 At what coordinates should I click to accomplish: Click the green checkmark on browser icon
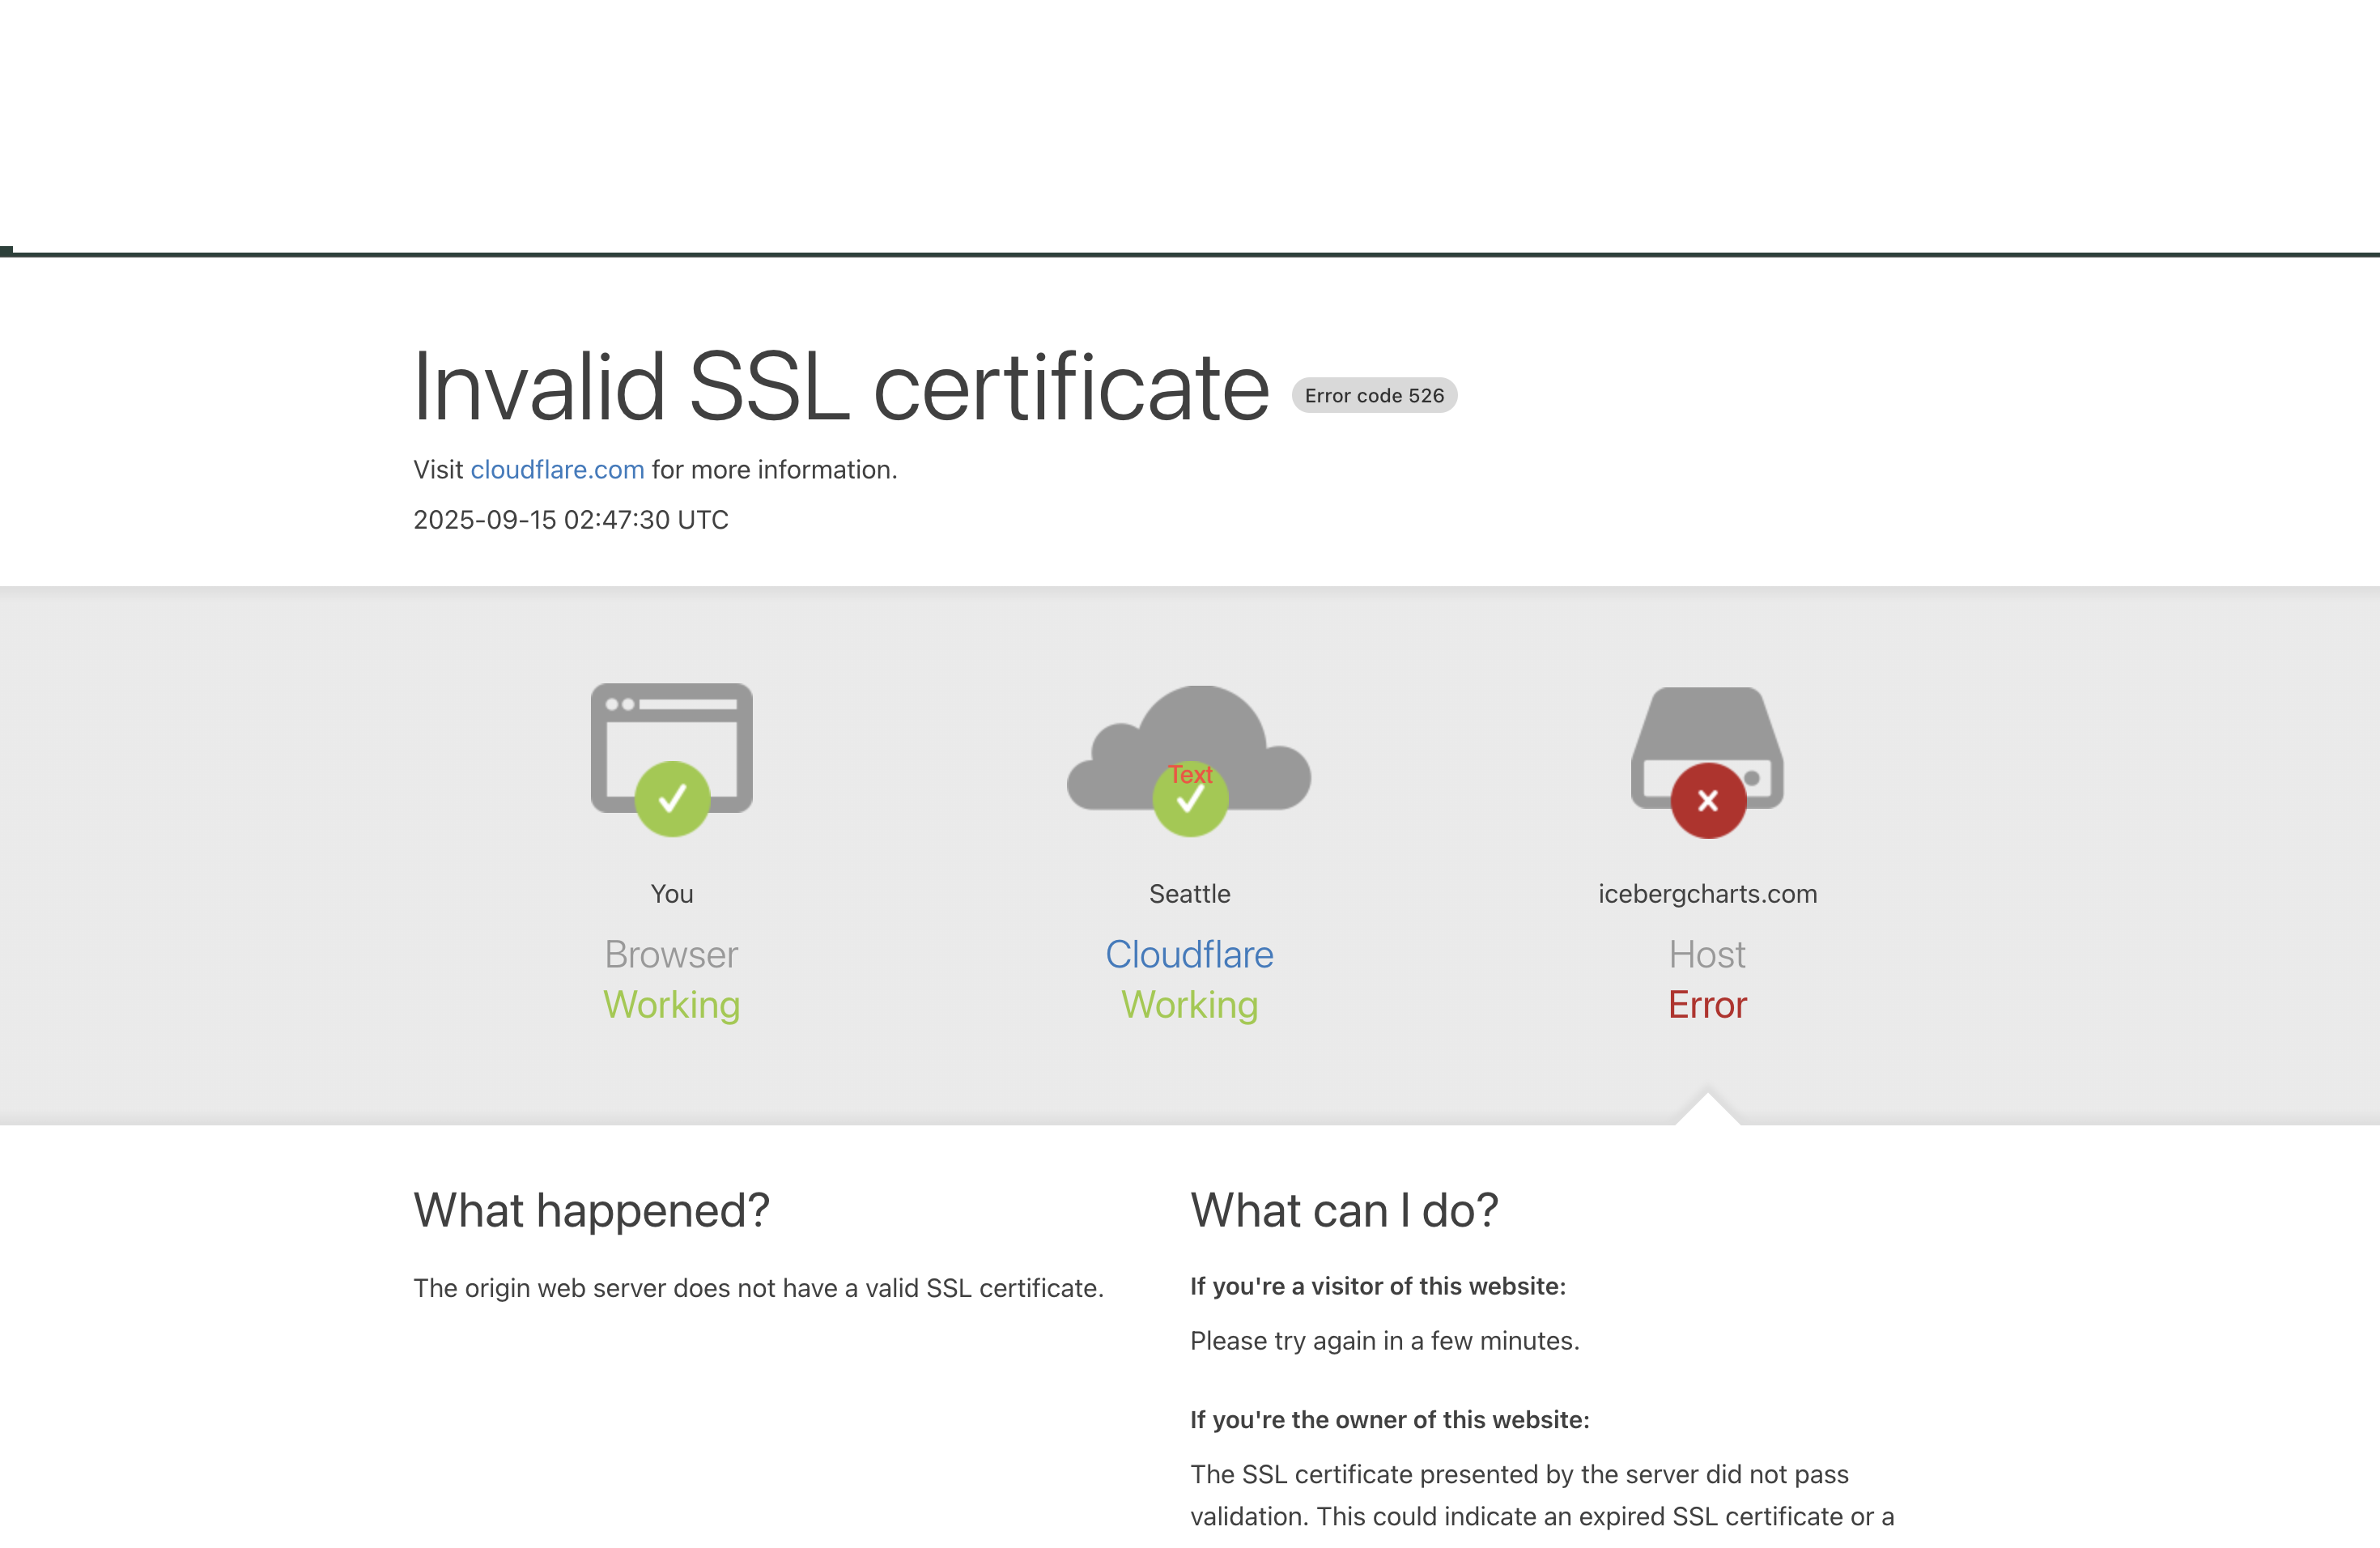click(672, 799)
